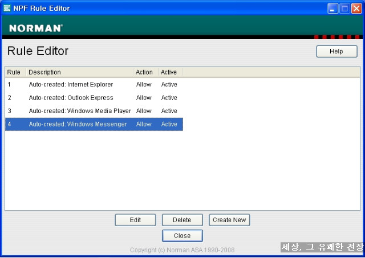Select the Windows Media Player rule description
365x258 pixels.
pos(80,111)
